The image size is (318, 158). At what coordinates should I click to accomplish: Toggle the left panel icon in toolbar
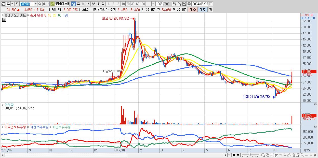click(x=3, y=4)
